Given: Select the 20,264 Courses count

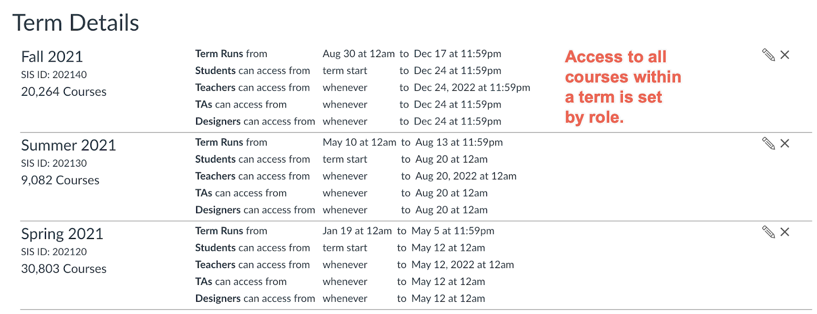Looking at the screenshot, I should tap(64, 92).
